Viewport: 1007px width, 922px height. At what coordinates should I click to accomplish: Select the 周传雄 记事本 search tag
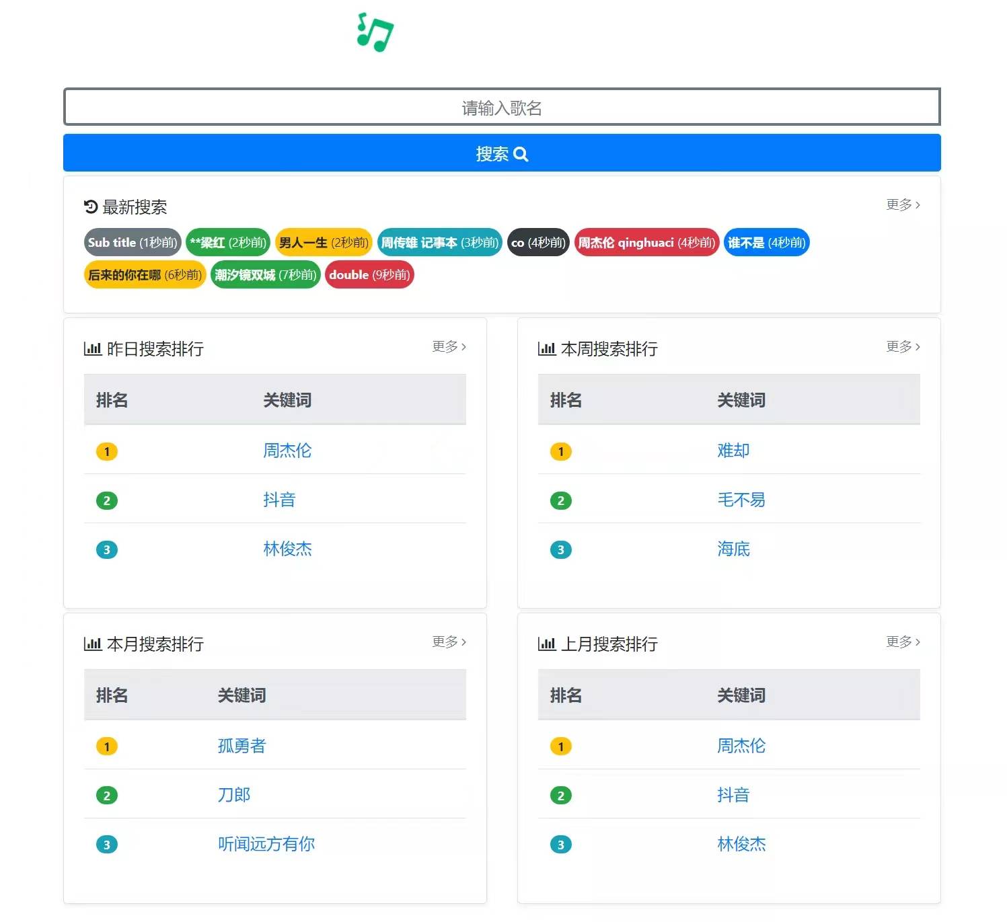coord(440,243)
